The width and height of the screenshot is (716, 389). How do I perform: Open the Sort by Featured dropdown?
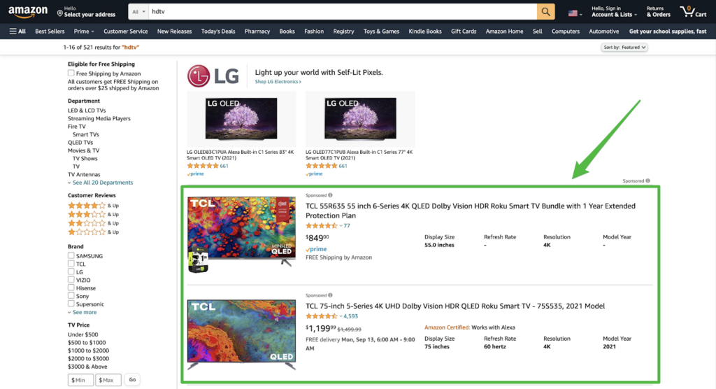click(624, 47)
